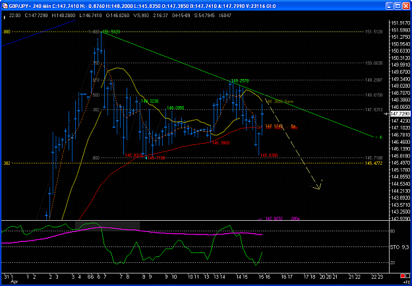412x286 pixels.
Task: Click the .618 retracement ratio label
Action: 96,80
